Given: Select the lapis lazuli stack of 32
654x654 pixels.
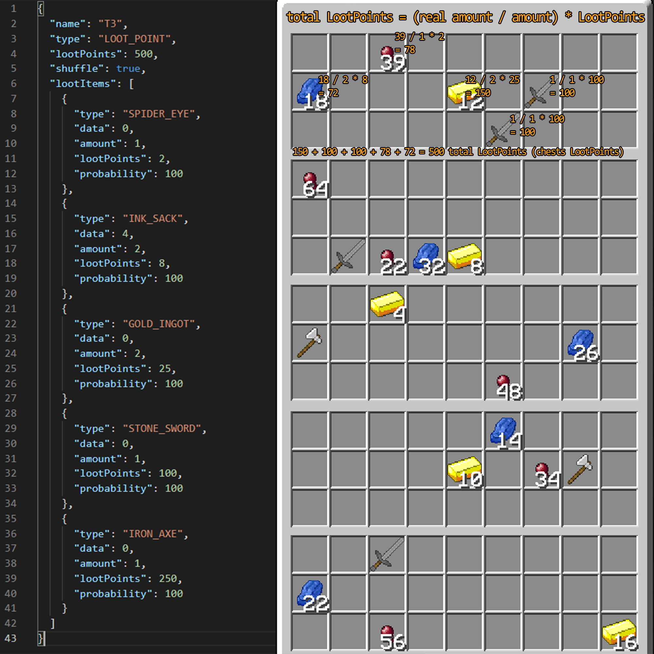Looking at the screenshot, I should (x=429, y=259).
